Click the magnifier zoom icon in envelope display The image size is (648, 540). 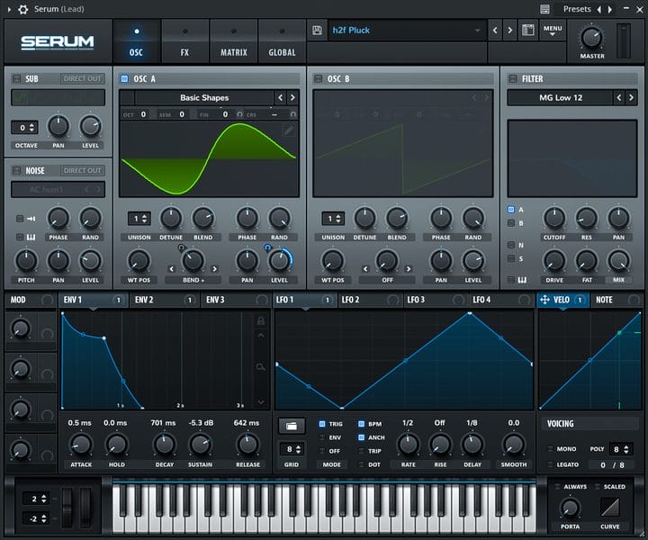pyautogui.click(x=261, y=366)
